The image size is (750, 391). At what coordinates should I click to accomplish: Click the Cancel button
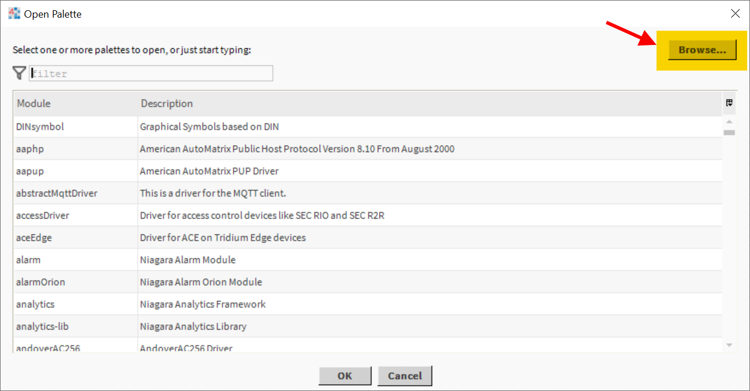(405, 376)
